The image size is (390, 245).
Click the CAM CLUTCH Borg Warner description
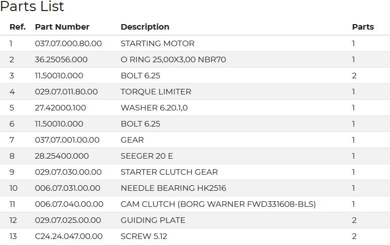tap(218, 204)
